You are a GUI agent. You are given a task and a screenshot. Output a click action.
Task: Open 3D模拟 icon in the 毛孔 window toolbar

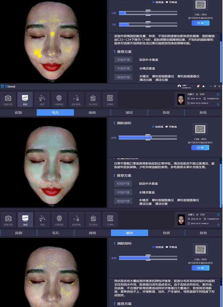click(x=110, y=100)
